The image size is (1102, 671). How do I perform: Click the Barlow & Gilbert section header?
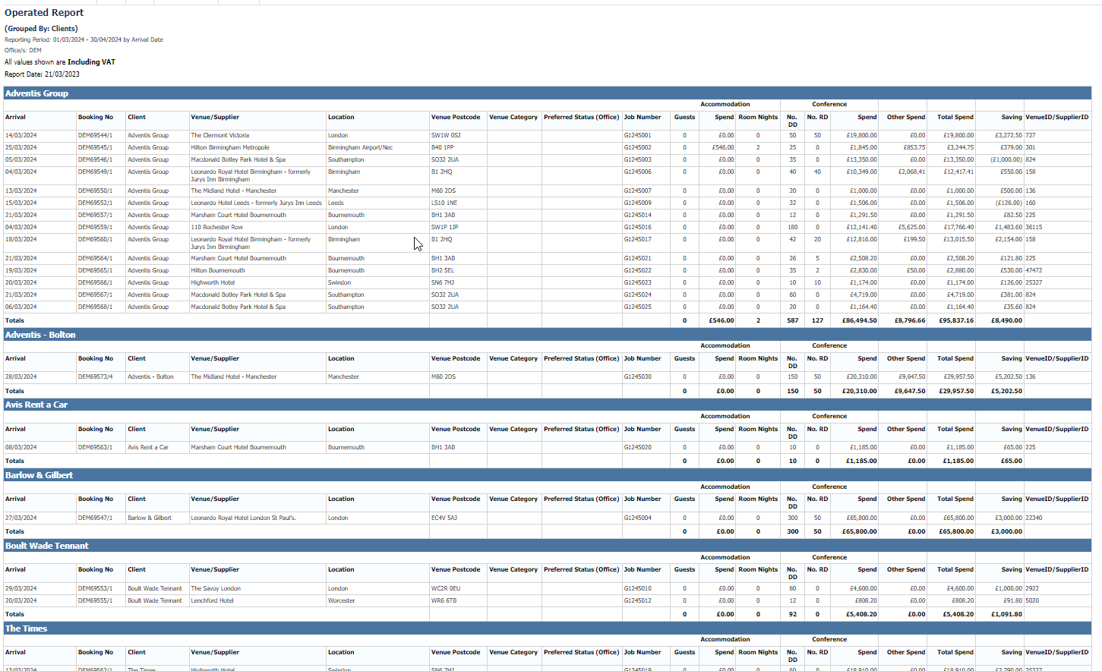[547, 475]
